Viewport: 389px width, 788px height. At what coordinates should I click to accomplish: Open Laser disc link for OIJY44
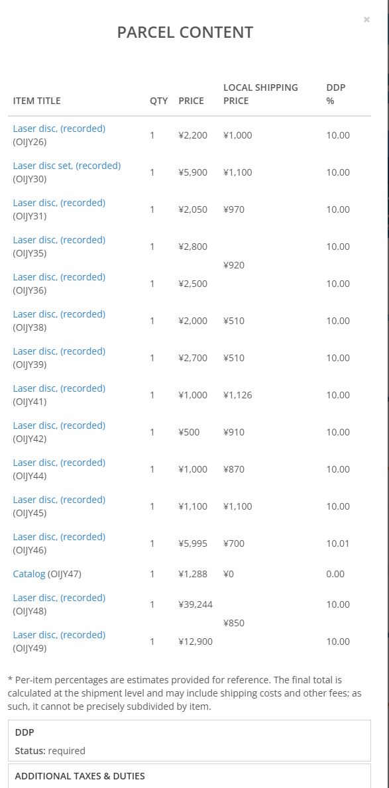pos(59,463)
